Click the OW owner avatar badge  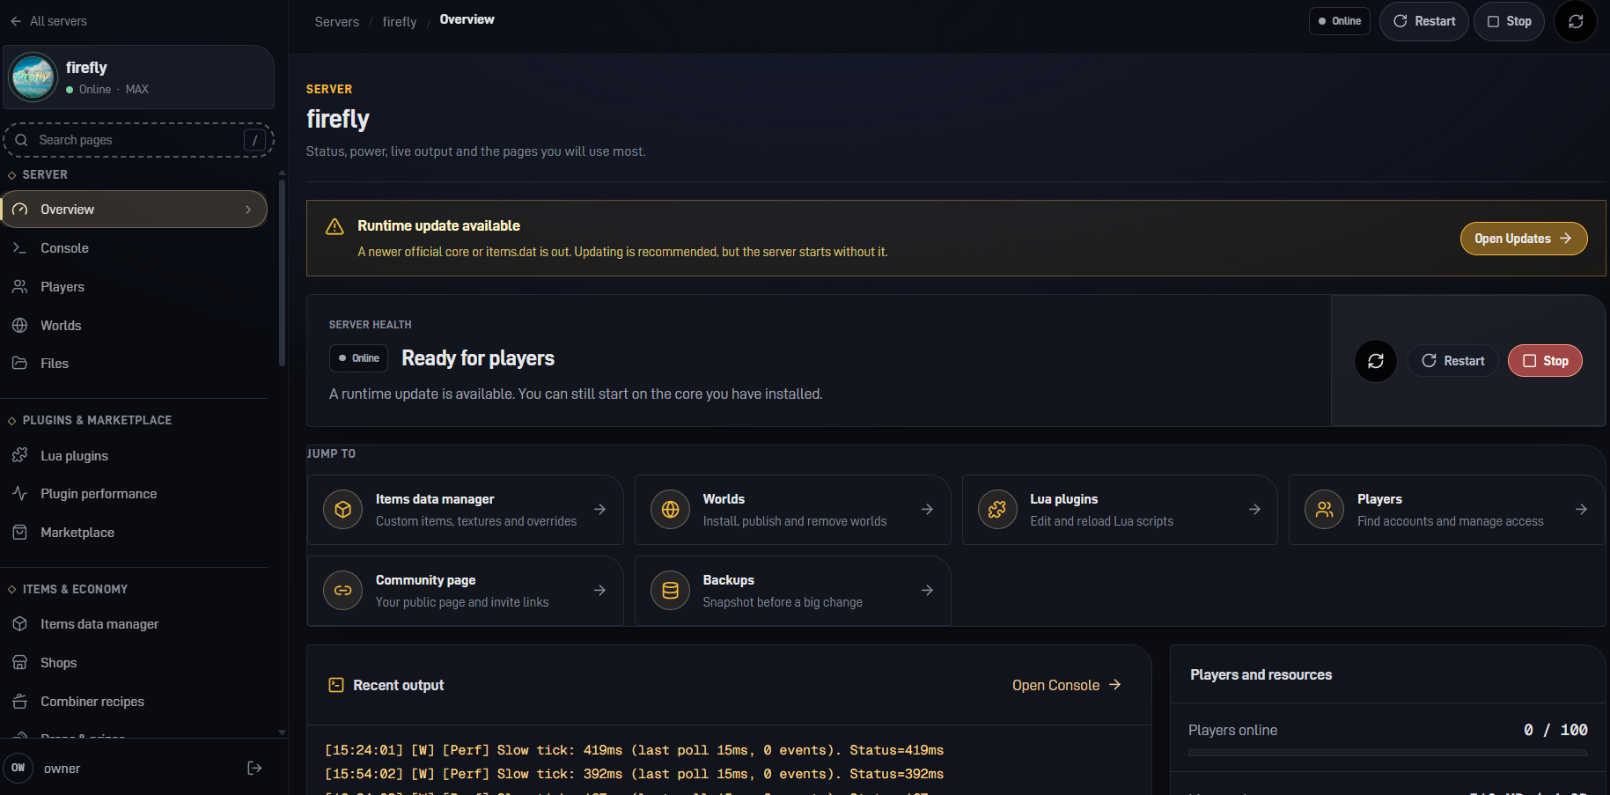pos(18,768)
